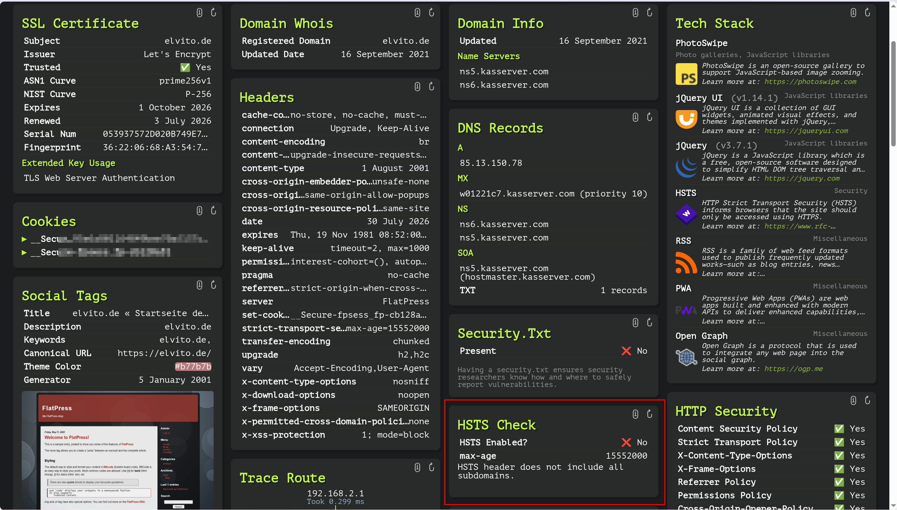Refresh the Headers card
Screen dimensions: 897x510
pyautogui.click(x=432, y=86)
